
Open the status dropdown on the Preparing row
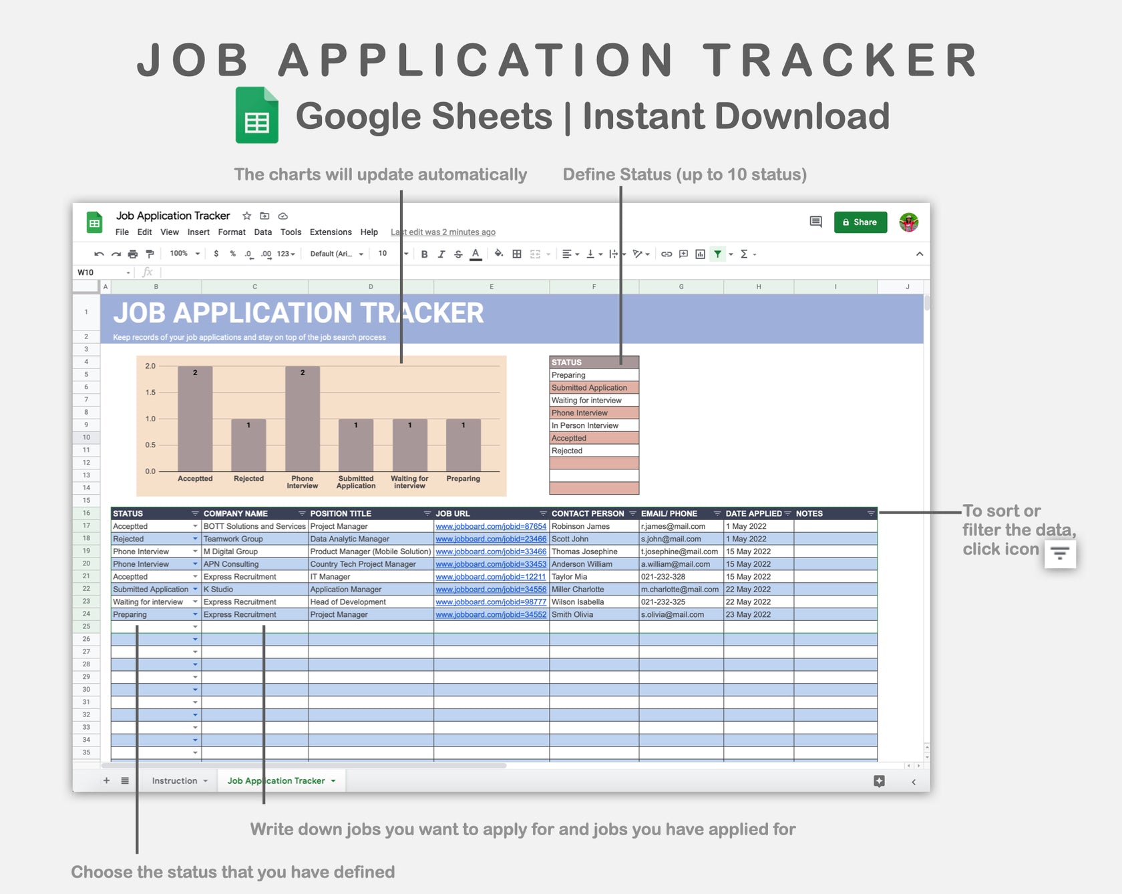(194, 614)
